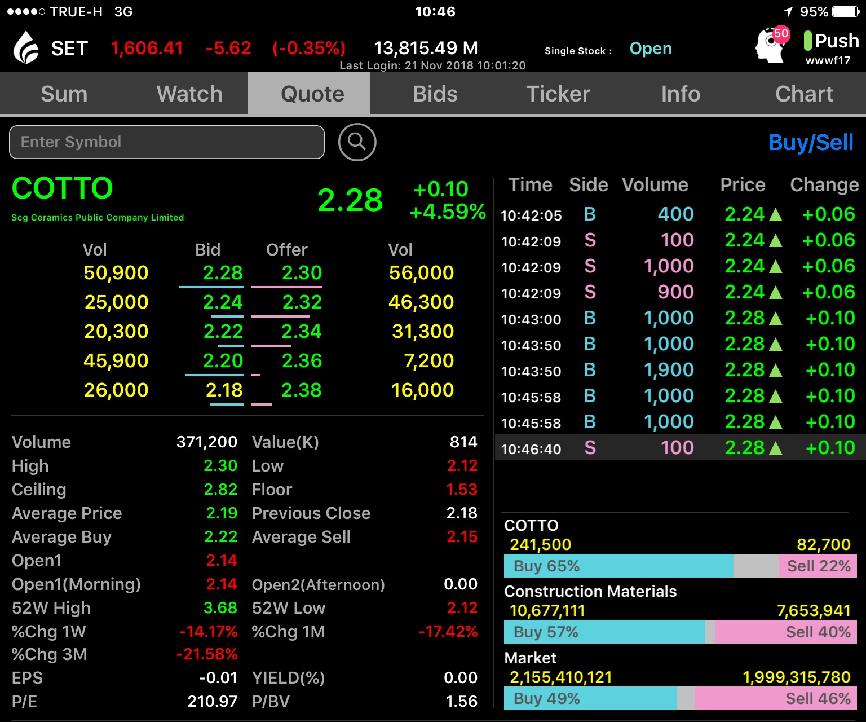Switch to the Info tab
Viewport: 866px width, 722px height.
(x=681, y=94)
